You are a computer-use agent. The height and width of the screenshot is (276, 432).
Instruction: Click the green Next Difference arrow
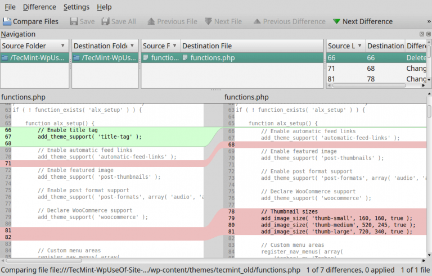336,21
